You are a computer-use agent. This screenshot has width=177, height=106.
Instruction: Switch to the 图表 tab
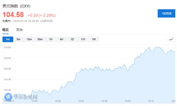pos(20,30)
